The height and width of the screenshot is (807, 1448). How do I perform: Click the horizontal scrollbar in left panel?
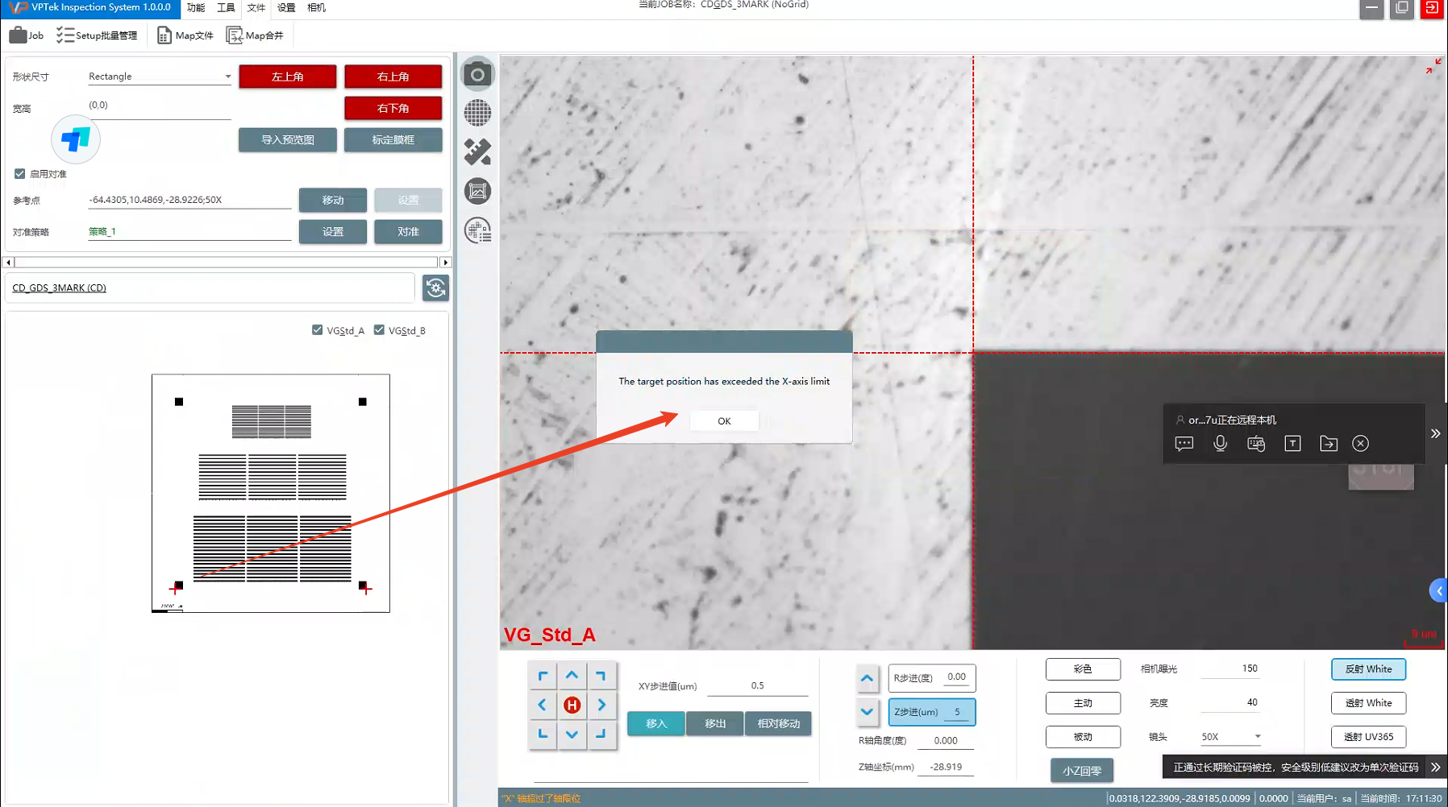(x=226, y=263)
